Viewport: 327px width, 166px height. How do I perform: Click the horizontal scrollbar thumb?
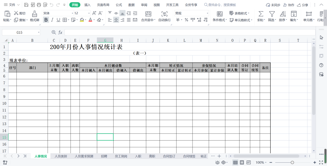[266, 156]
